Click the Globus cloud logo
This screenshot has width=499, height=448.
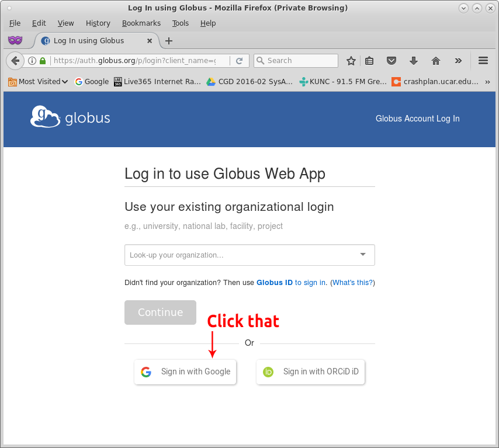pyautogui.click(x=46, y=117)
